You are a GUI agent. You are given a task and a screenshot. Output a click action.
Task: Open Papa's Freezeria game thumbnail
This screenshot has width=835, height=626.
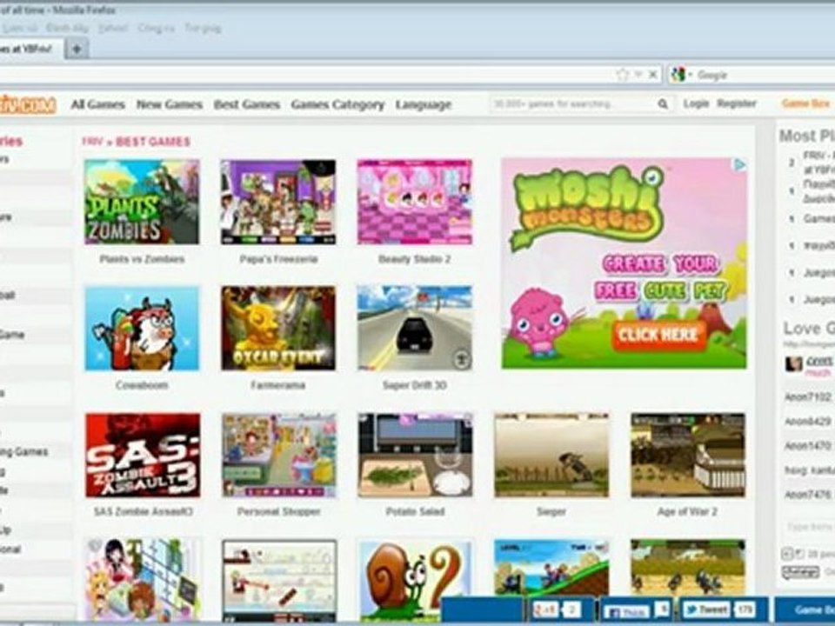tap(278, 202)
